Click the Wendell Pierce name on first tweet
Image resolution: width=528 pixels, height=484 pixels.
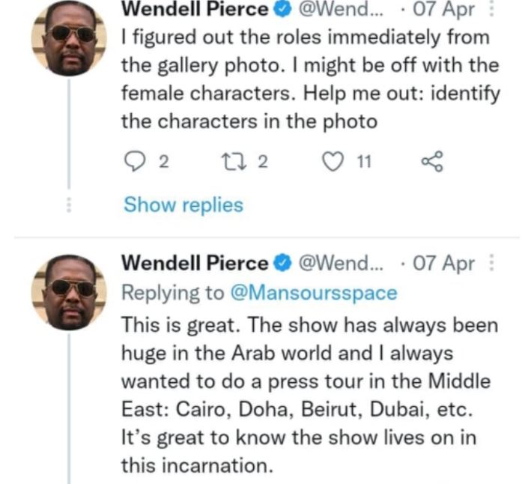(194, 10)
